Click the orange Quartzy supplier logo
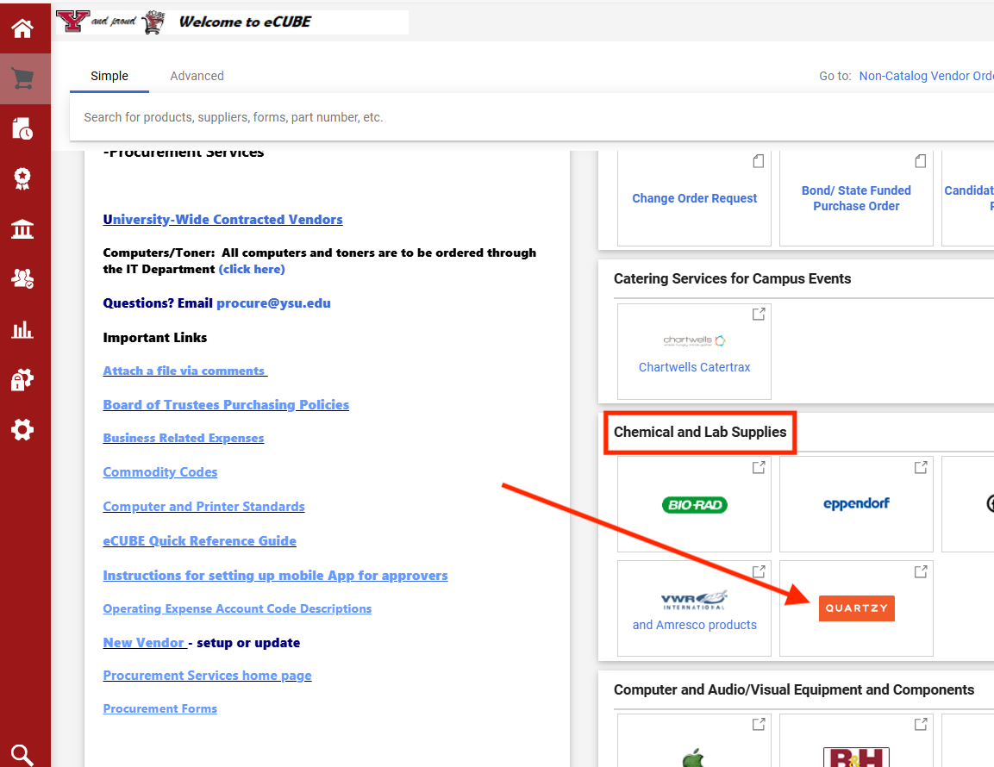The image size is (994, 767). 856,608
